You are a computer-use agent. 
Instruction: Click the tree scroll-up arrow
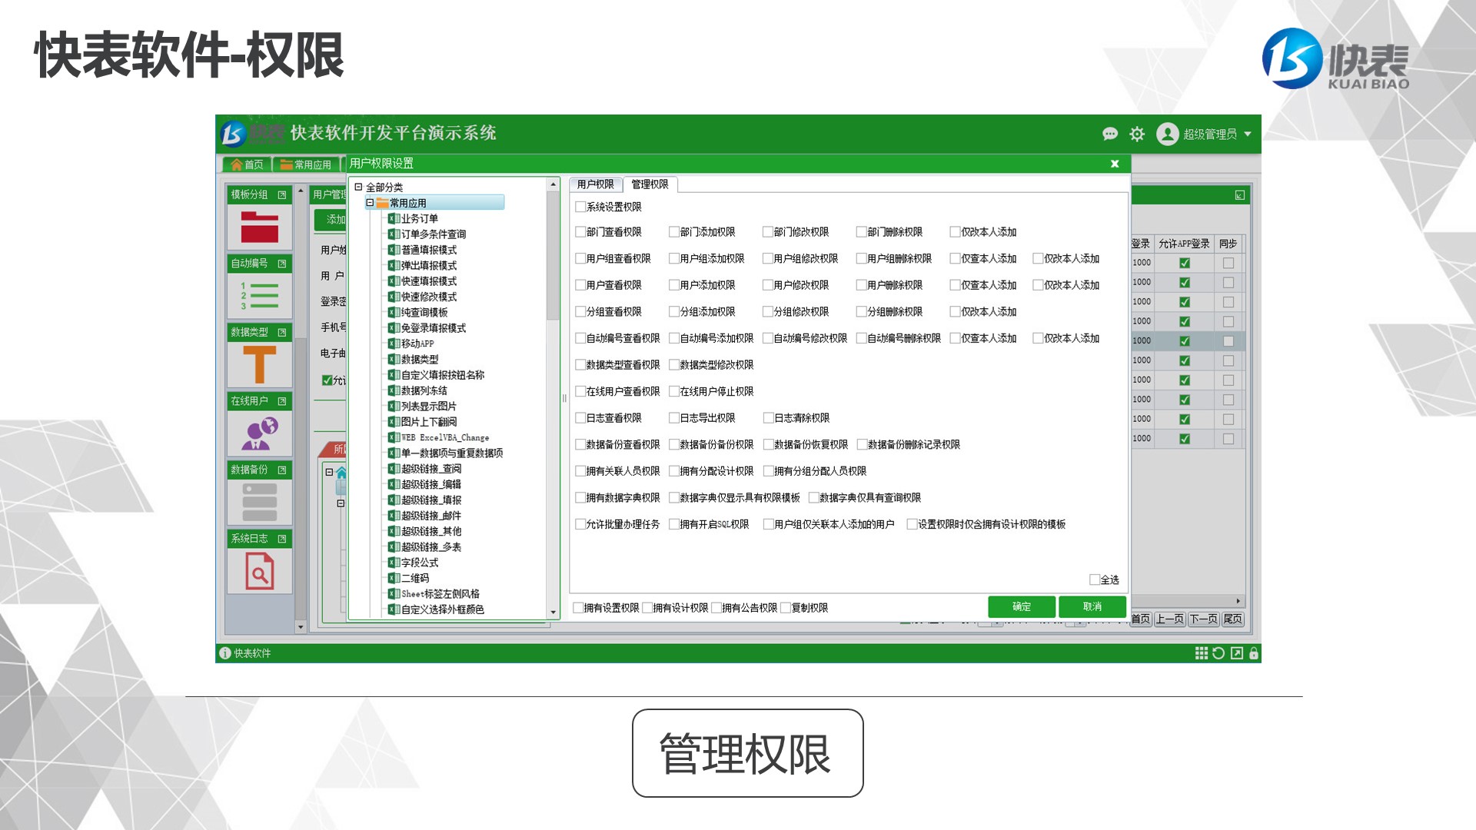(553, 184)
